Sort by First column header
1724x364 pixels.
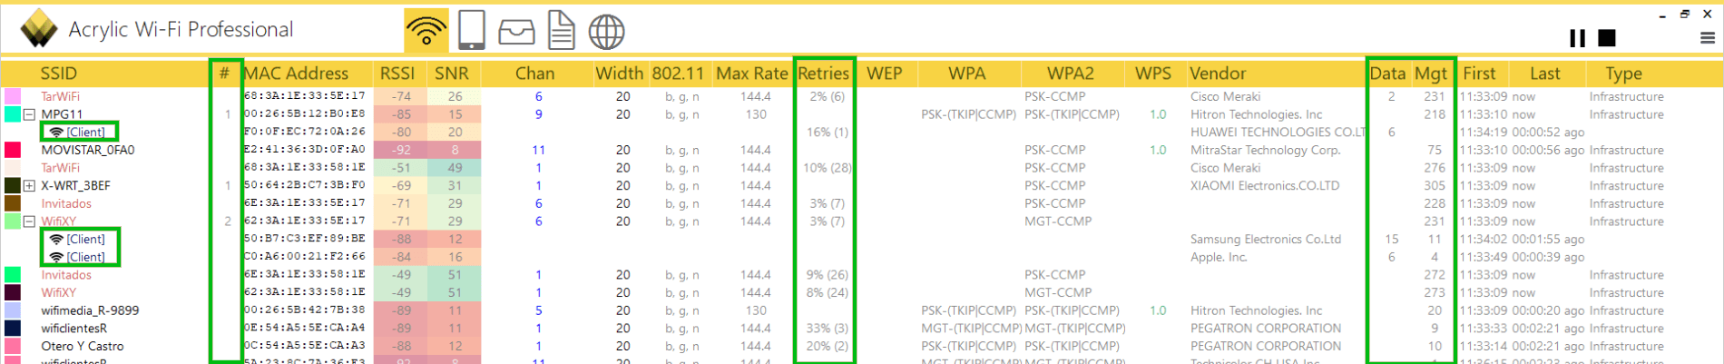click(x=1479, y=74)
